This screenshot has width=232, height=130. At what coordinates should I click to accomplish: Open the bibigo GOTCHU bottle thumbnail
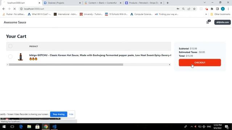point(21,57)
